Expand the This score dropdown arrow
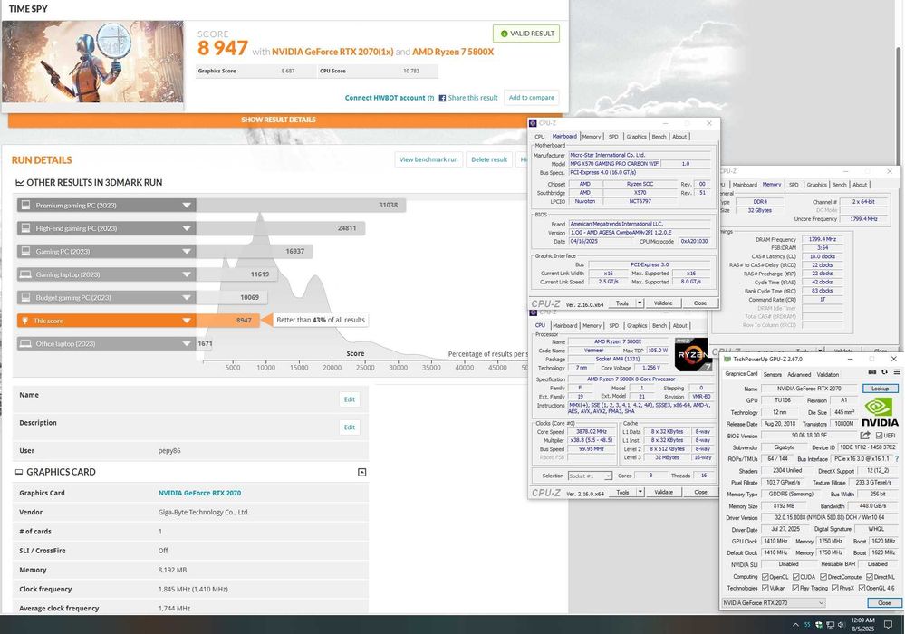 [x=187, y=321]
